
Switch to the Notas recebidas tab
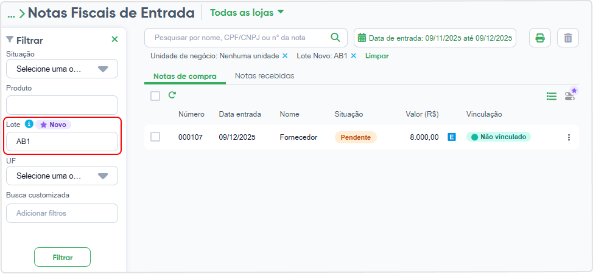click(264, 76)
